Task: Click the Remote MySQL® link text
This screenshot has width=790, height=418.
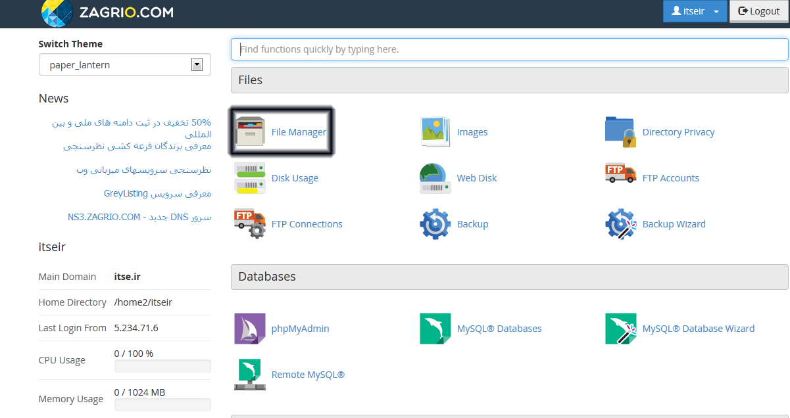Action: click(x=308, y=375)
